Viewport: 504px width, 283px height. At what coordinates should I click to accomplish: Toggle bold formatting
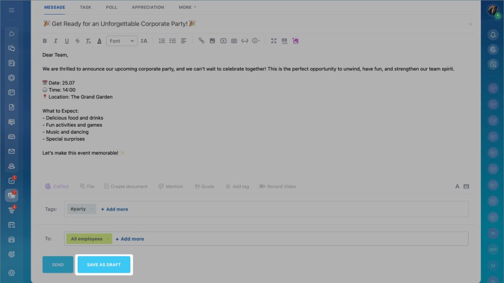[x=44, y=41]
